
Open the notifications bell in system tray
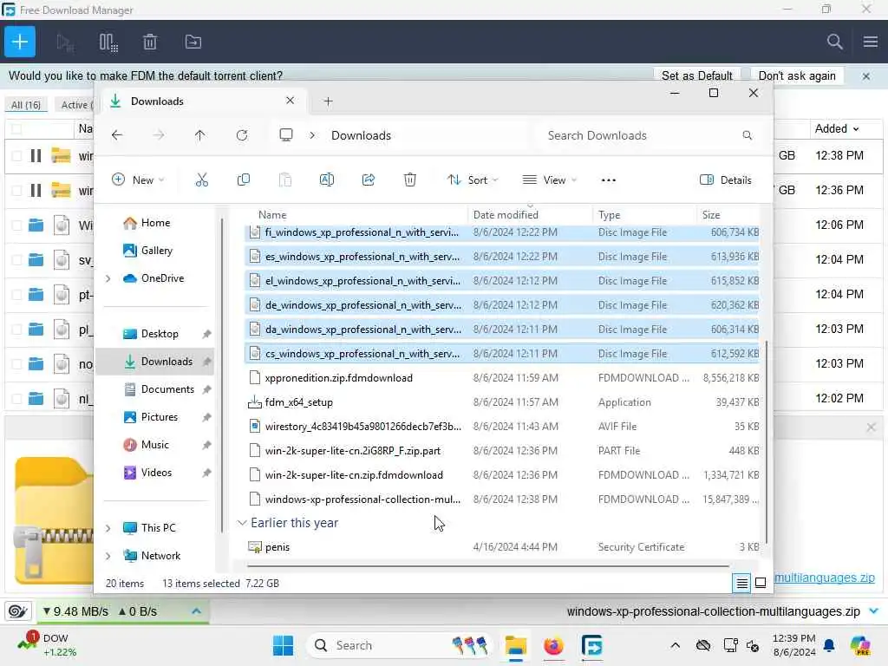click(829, 645)
